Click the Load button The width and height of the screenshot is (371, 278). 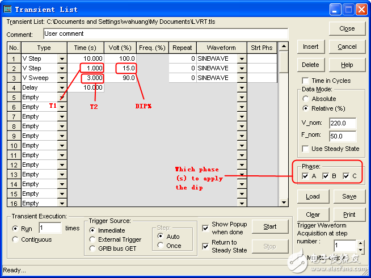[313, 196]
